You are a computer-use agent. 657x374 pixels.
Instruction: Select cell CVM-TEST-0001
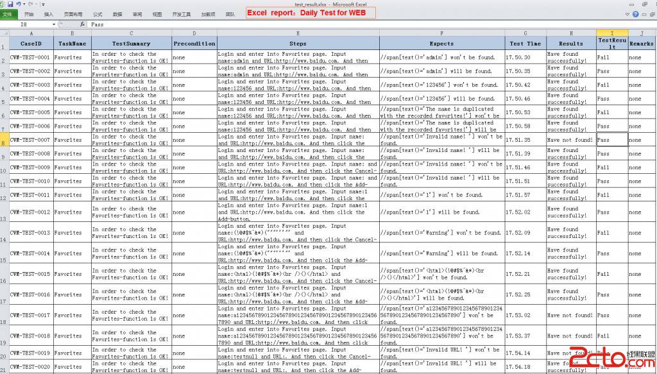(x=31, y=57)
